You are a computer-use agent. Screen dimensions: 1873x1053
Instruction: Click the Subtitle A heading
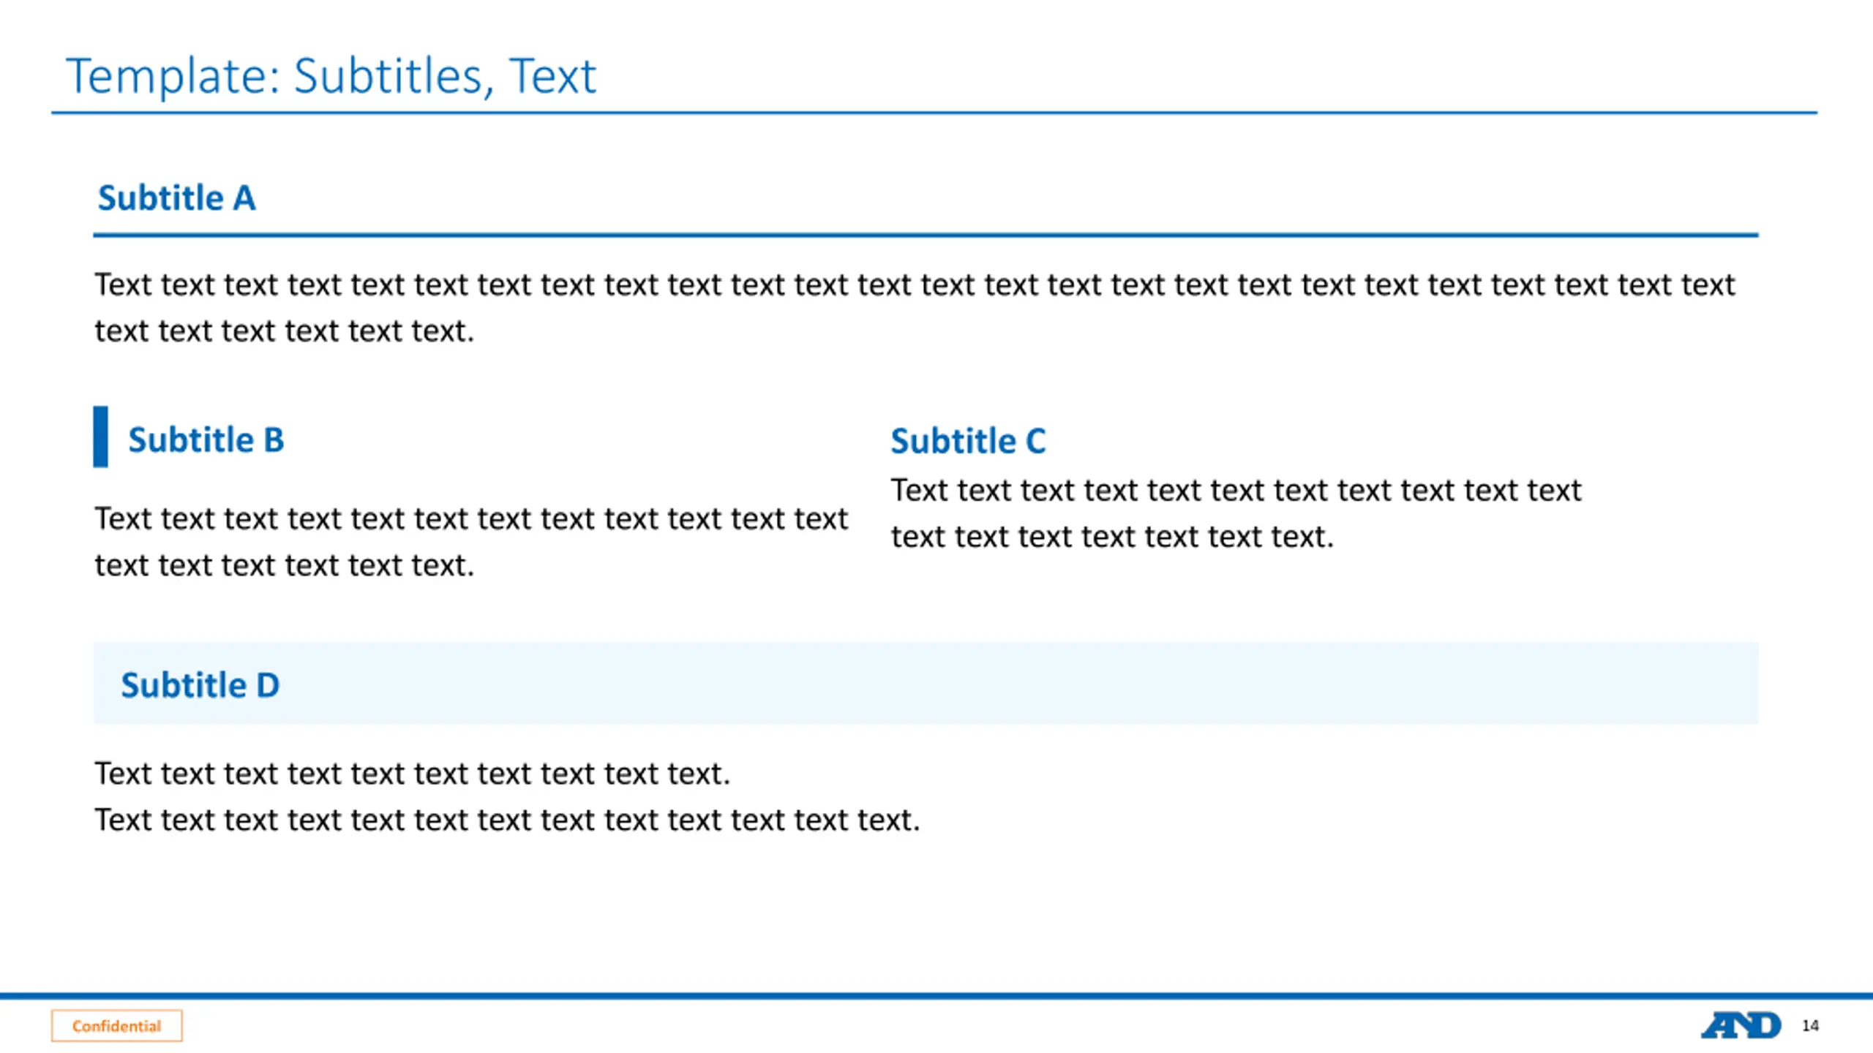tap(177, 198)
